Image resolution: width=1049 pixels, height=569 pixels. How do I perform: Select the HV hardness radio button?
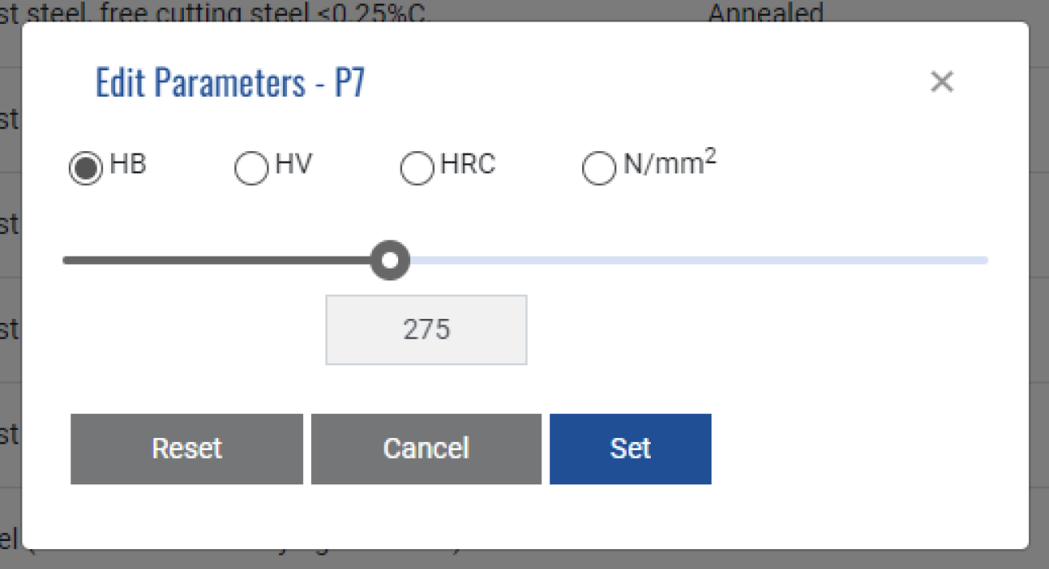(x=251, y=169)
